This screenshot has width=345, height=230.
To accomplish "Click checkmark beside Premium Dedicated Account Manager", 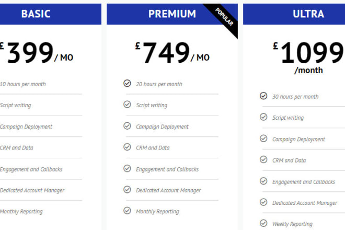I will coord(127,190).
